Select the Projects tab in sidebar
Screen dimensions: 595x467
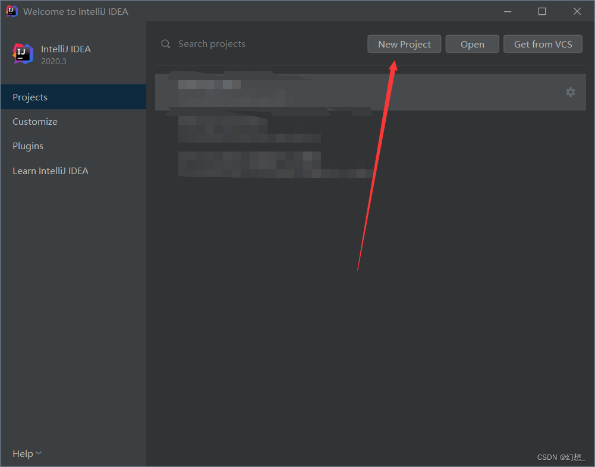point(73,97)
